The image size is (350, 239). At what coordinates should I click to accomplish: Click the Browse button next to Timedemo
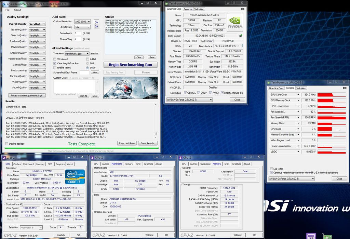pos(94,54)
